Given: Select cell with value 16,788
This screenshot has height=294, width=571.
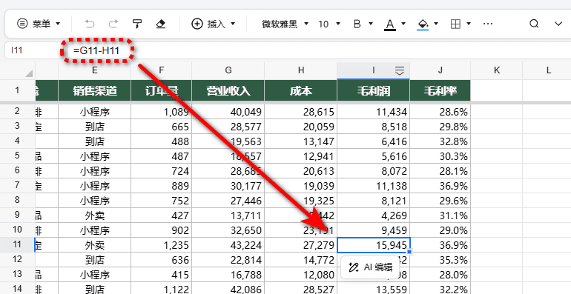Looking at the screenshot, I should click(x=228, y=275).
